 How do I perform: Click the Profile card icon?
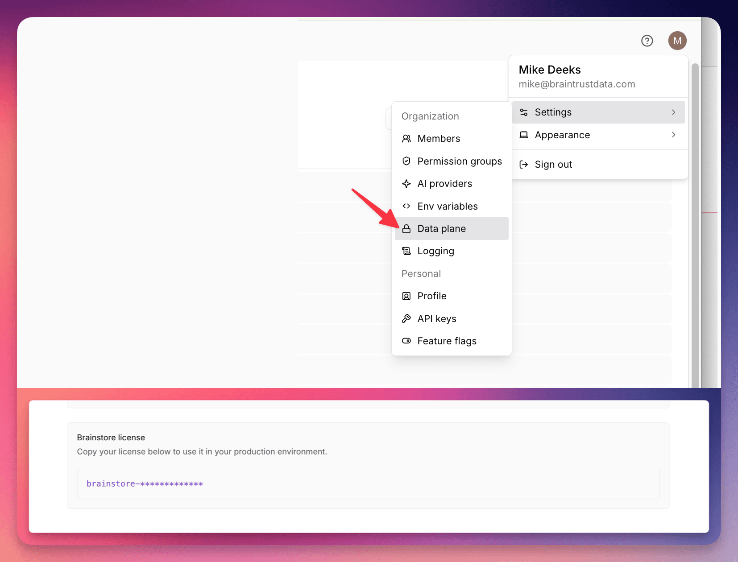point(406,296)
